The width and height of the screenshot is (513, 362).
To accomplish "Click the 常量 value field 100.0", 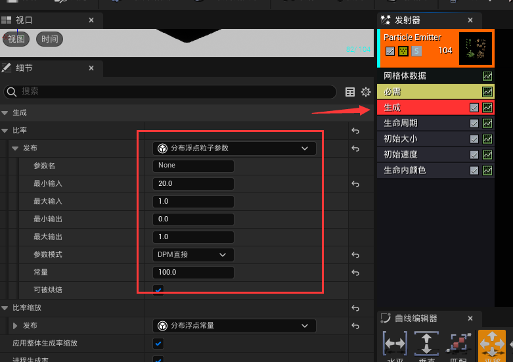I will 193,273.
